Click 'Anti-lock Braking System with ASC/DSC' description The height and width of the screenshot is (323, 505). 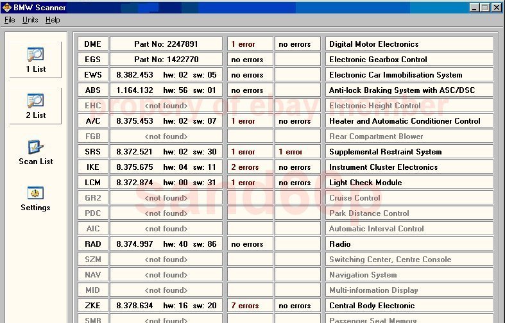point(409,90)
